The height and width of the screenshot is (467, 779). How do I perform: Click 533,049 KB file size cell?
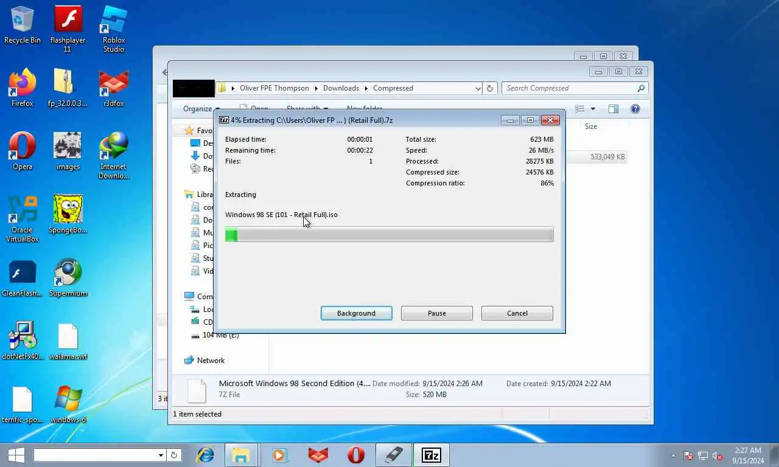[607, 157]
